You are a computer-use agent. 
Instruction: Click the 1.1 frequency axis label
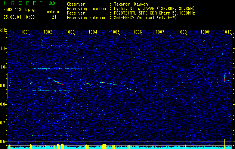[x=3, y=48]
